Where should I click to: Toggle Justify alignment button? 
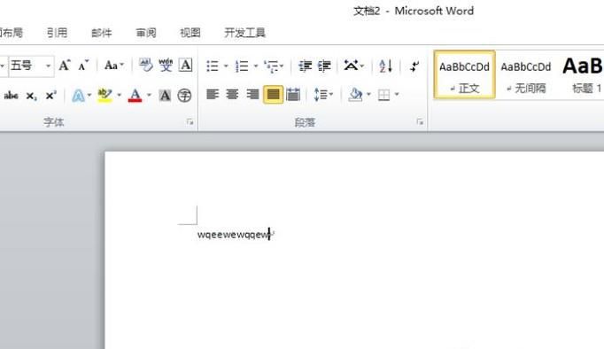[x=273, y=95]
